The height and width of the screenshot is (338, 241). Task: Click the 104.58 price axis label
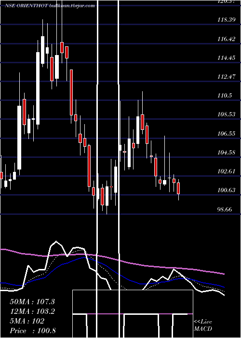(x=227, y=153)
